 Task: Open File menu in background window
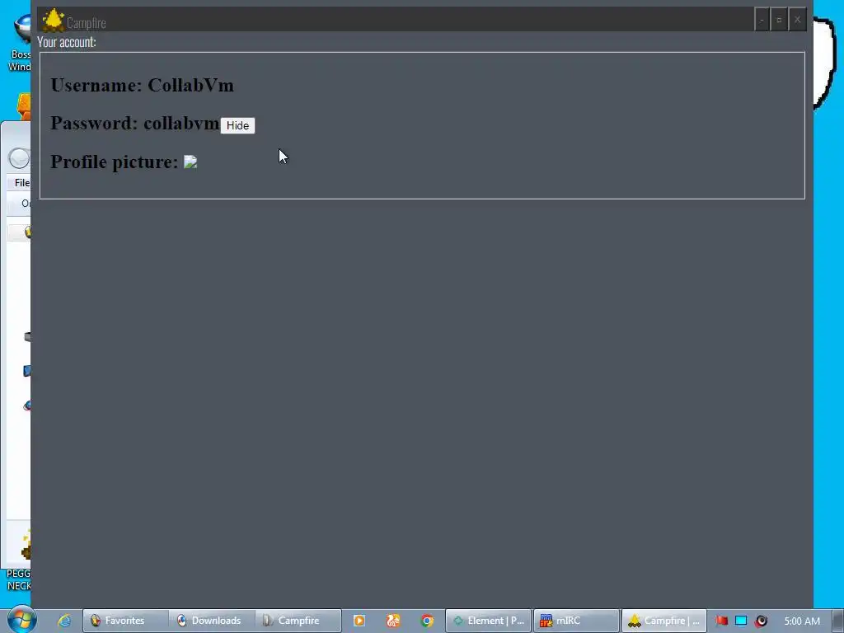(22, 182)
